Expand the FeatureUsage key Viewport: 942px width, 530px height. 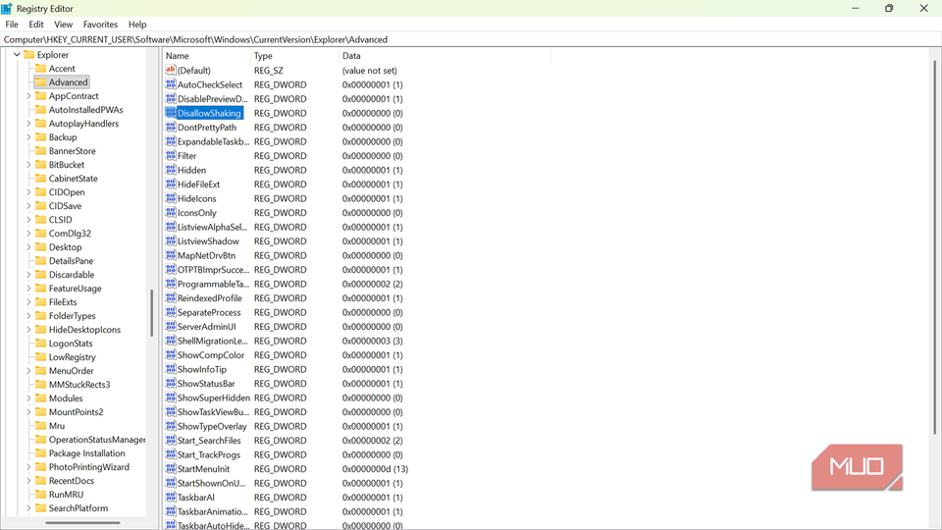(x=28, y=289)
